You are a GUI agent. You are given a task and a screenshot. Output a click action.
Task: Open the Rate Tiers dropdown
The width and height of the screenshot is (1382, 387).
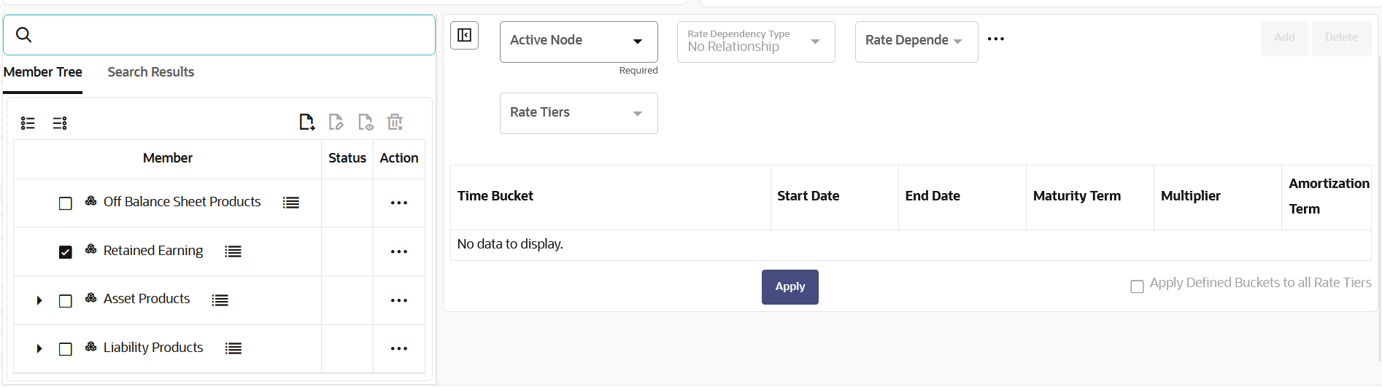pos(579,113)
